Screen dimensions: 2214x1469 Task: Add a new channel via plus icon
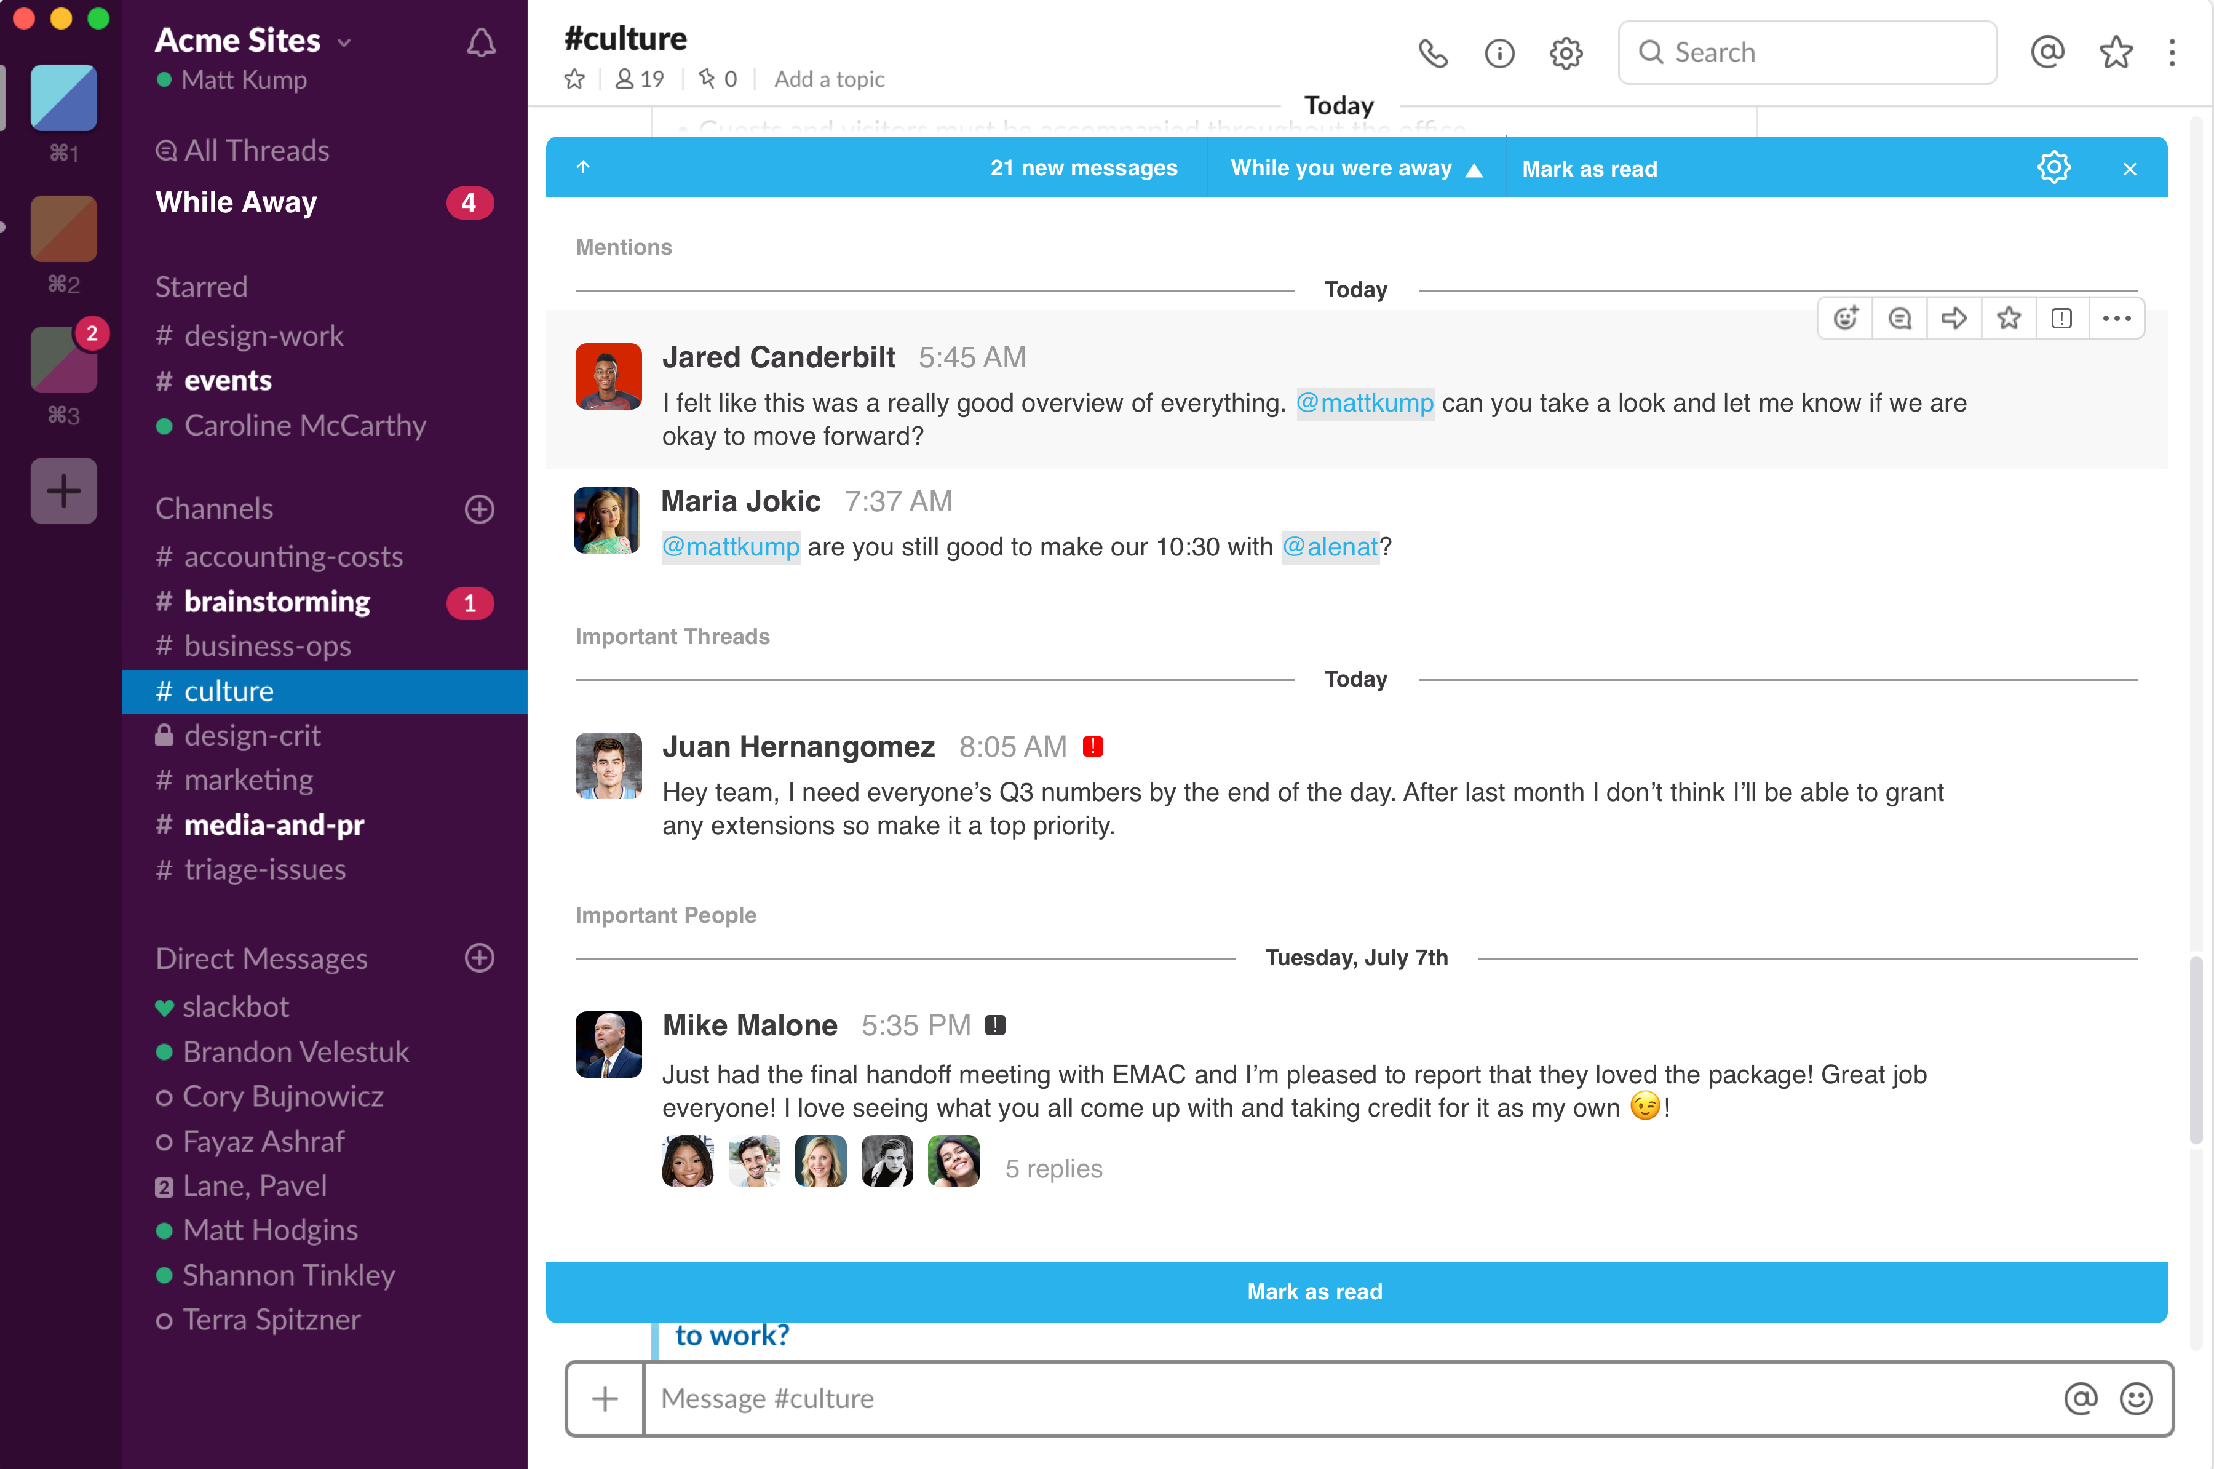(480, 509)
